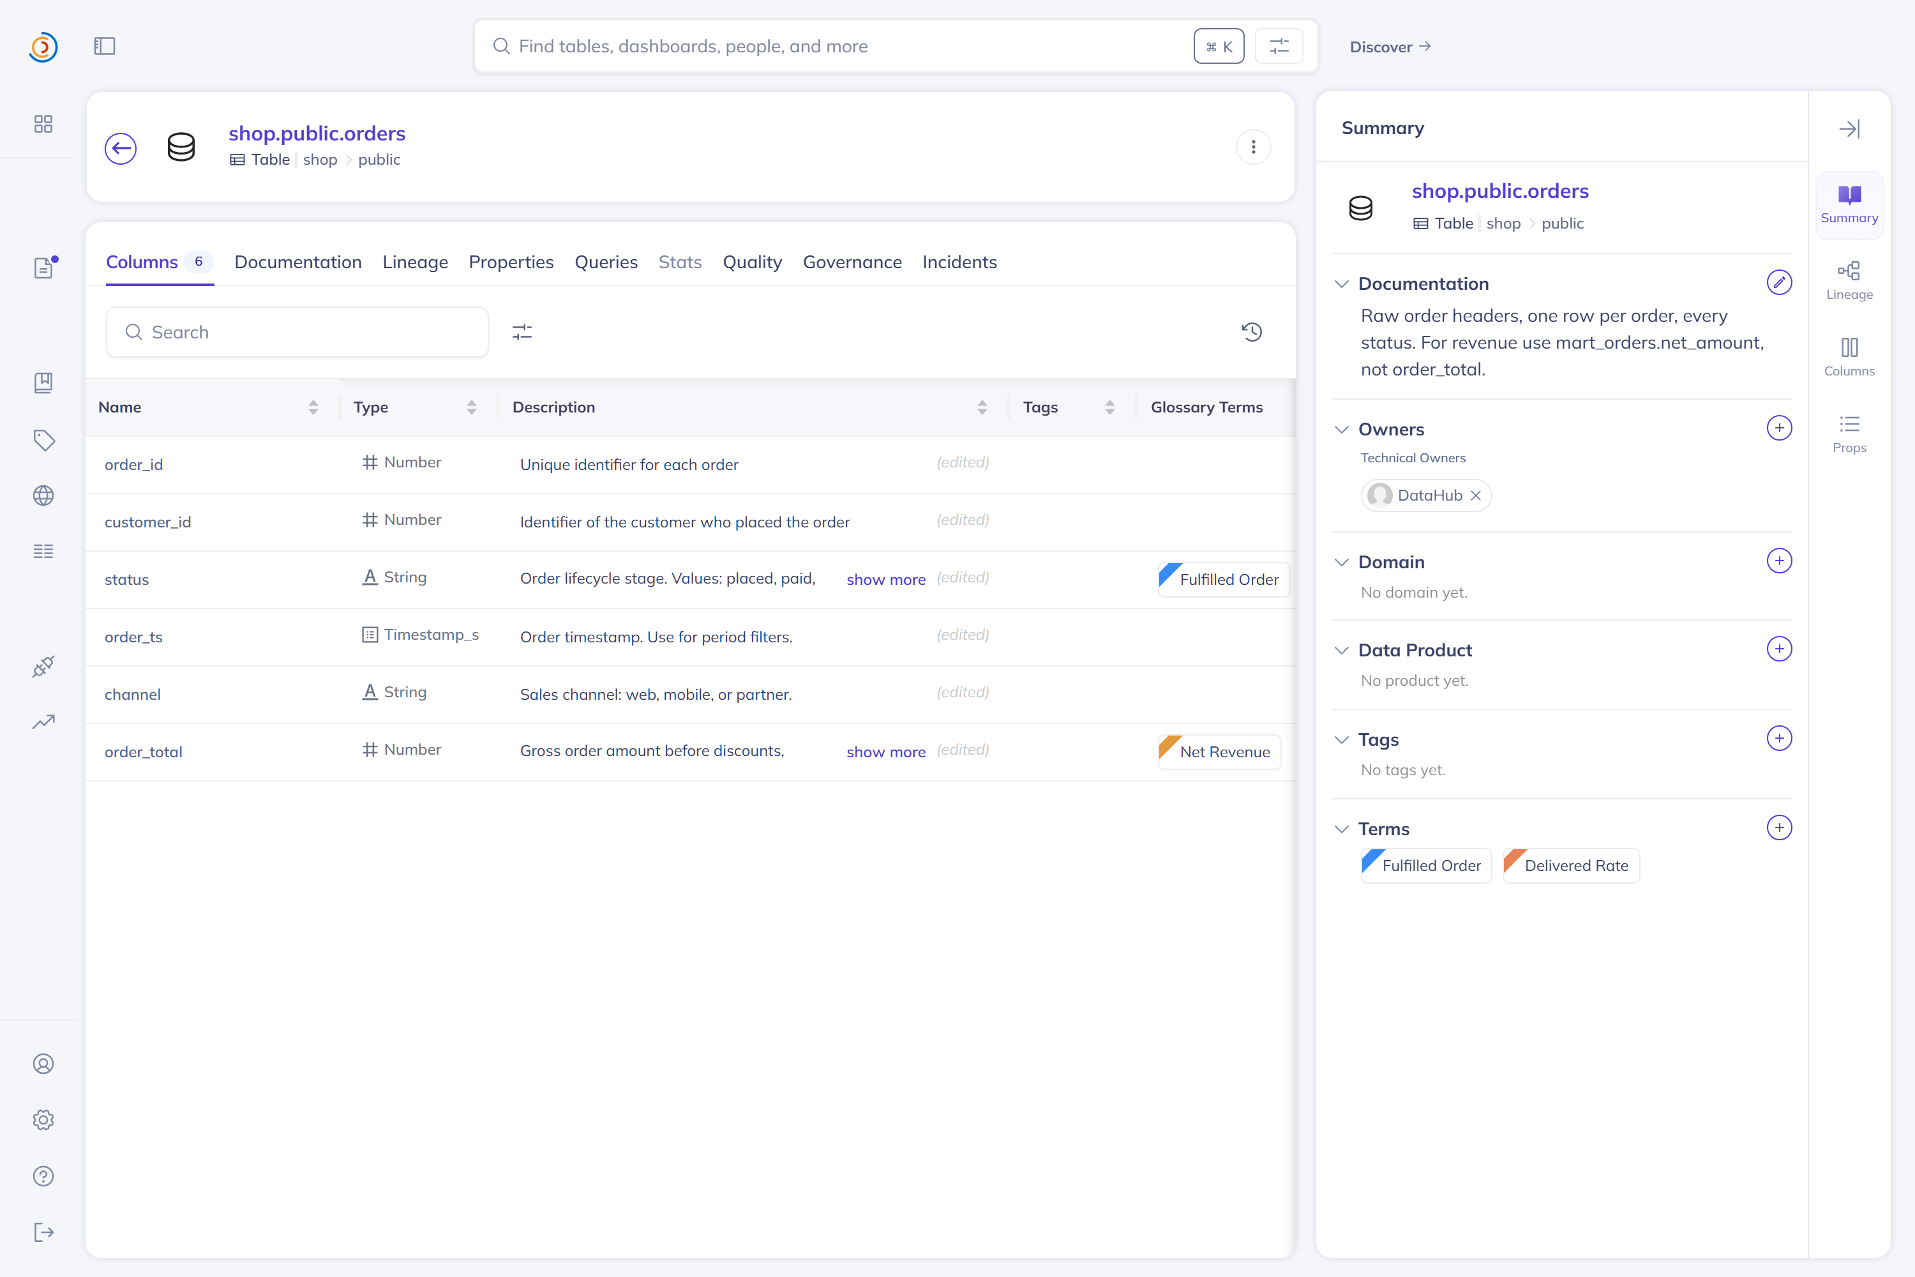
Task: Click the Discover link
Action: [1390, 47]
